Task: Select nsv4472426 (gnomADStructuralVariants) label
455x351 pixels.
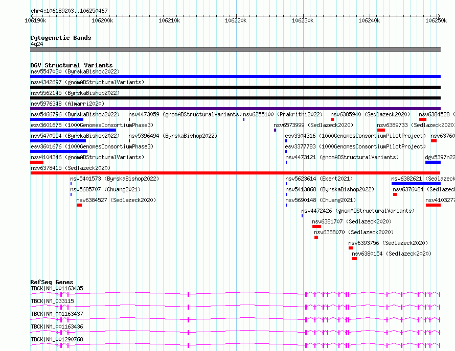Action: point(358,211)
